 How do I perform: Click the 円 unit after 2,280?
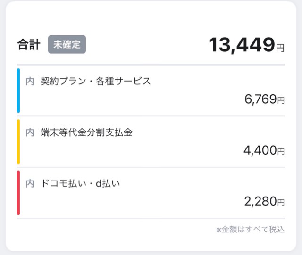tap(281, 203)
